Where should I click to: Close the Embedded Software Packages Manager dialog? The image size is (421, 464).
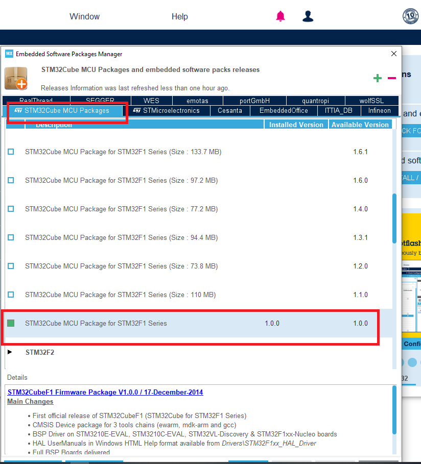point(394,54)
